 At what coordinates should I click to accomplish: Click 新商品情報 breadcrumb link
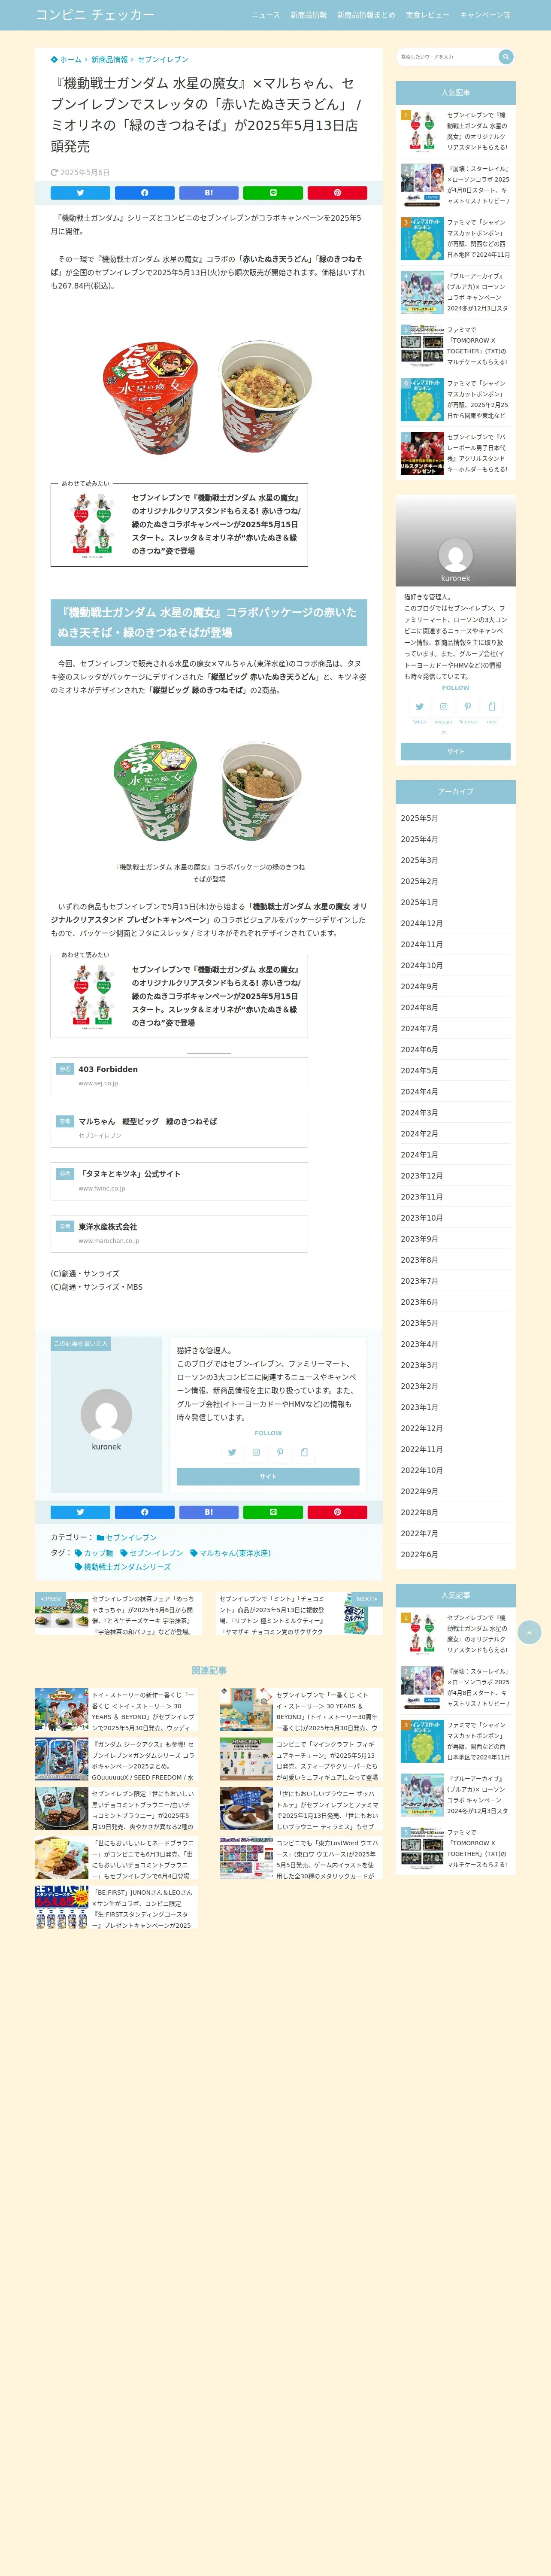pyautogui.click(x=109, y=60)
